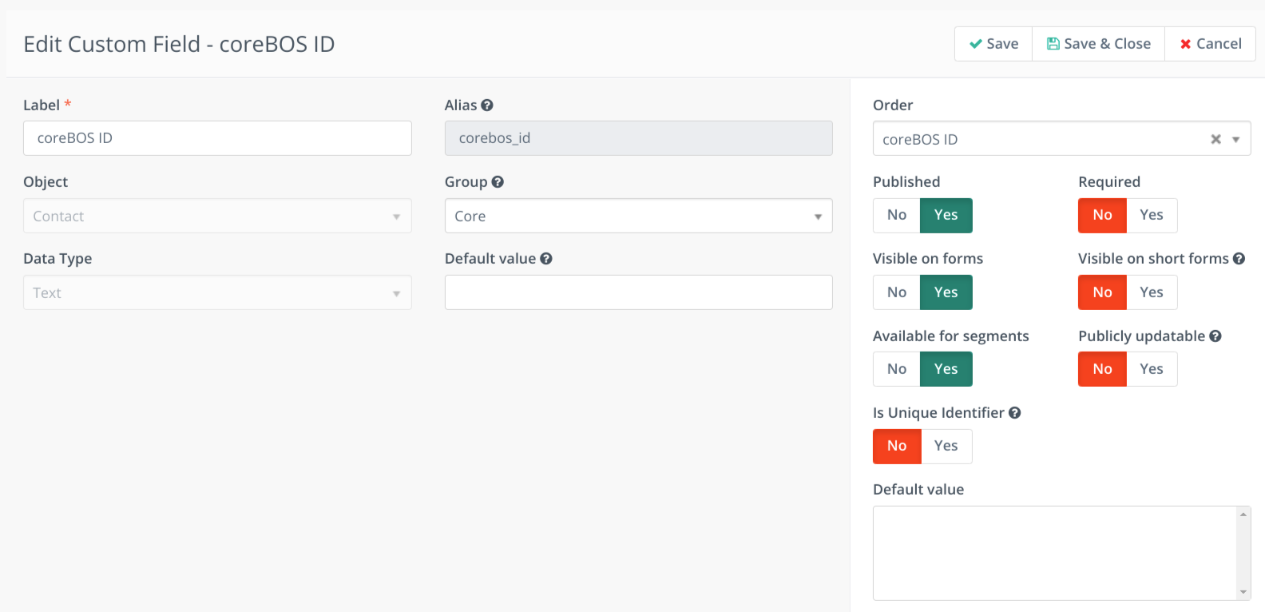Set Available for segments to No

pyautogui.click(x=897, y=369)
